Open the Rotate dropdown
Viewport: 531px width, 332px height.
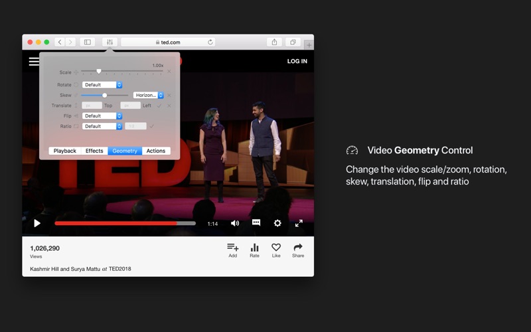[x=102, y=85]
